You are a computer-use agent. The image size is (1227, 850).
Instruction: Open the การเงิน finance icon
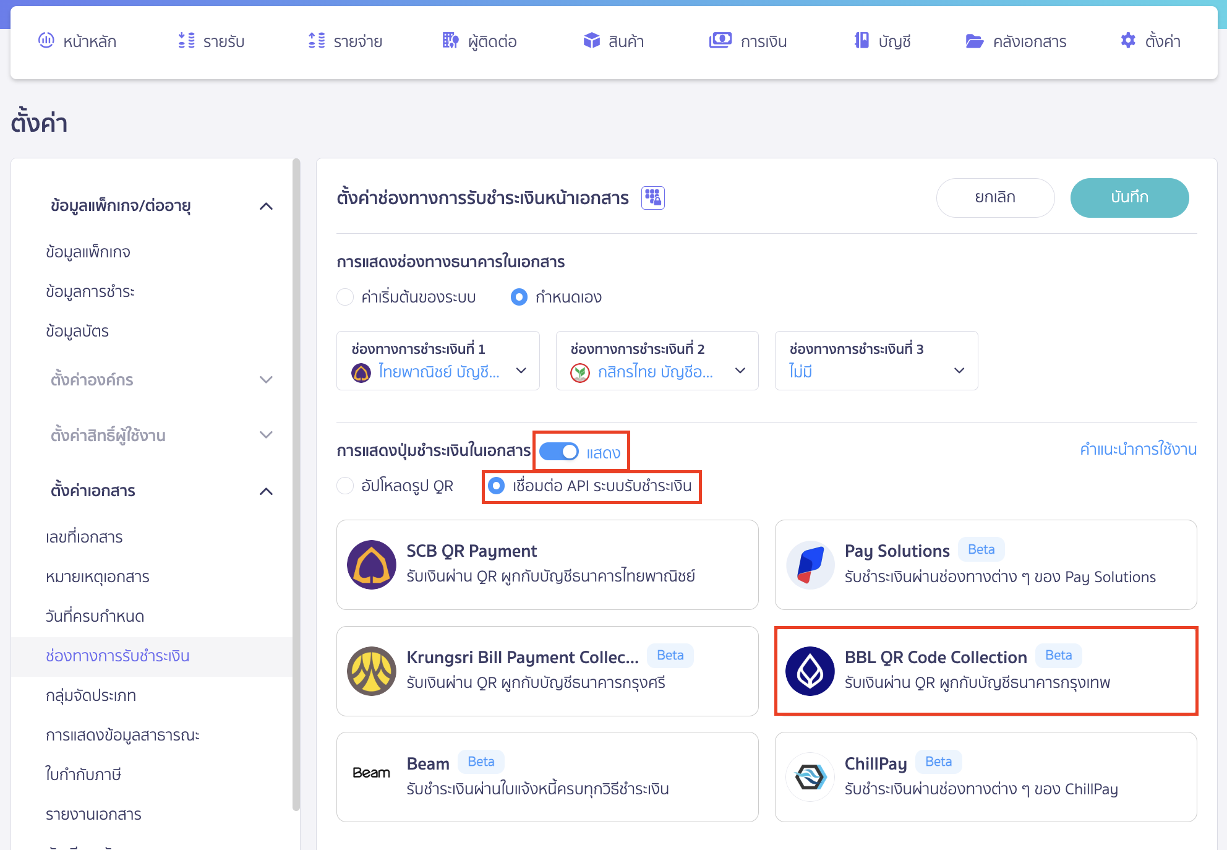point(719,41)
